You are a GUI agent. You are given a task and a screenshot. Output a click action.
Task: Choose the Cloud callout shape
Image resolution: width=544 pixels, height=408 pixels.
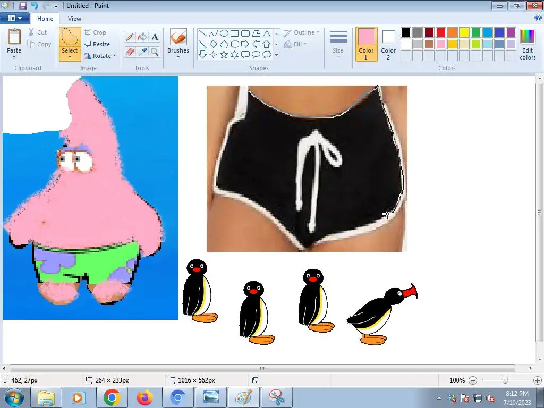point(267,55)
